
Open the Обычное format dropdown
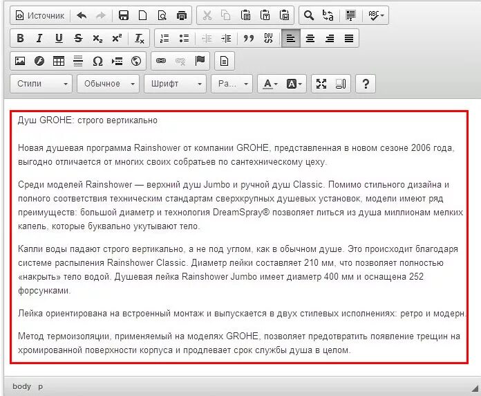click(x=108, y=84)
